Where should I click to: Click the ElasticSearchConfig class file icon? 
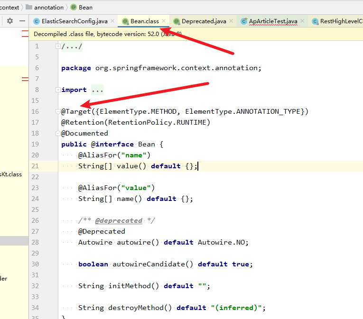pyautogui.click(x=37, y=21)
